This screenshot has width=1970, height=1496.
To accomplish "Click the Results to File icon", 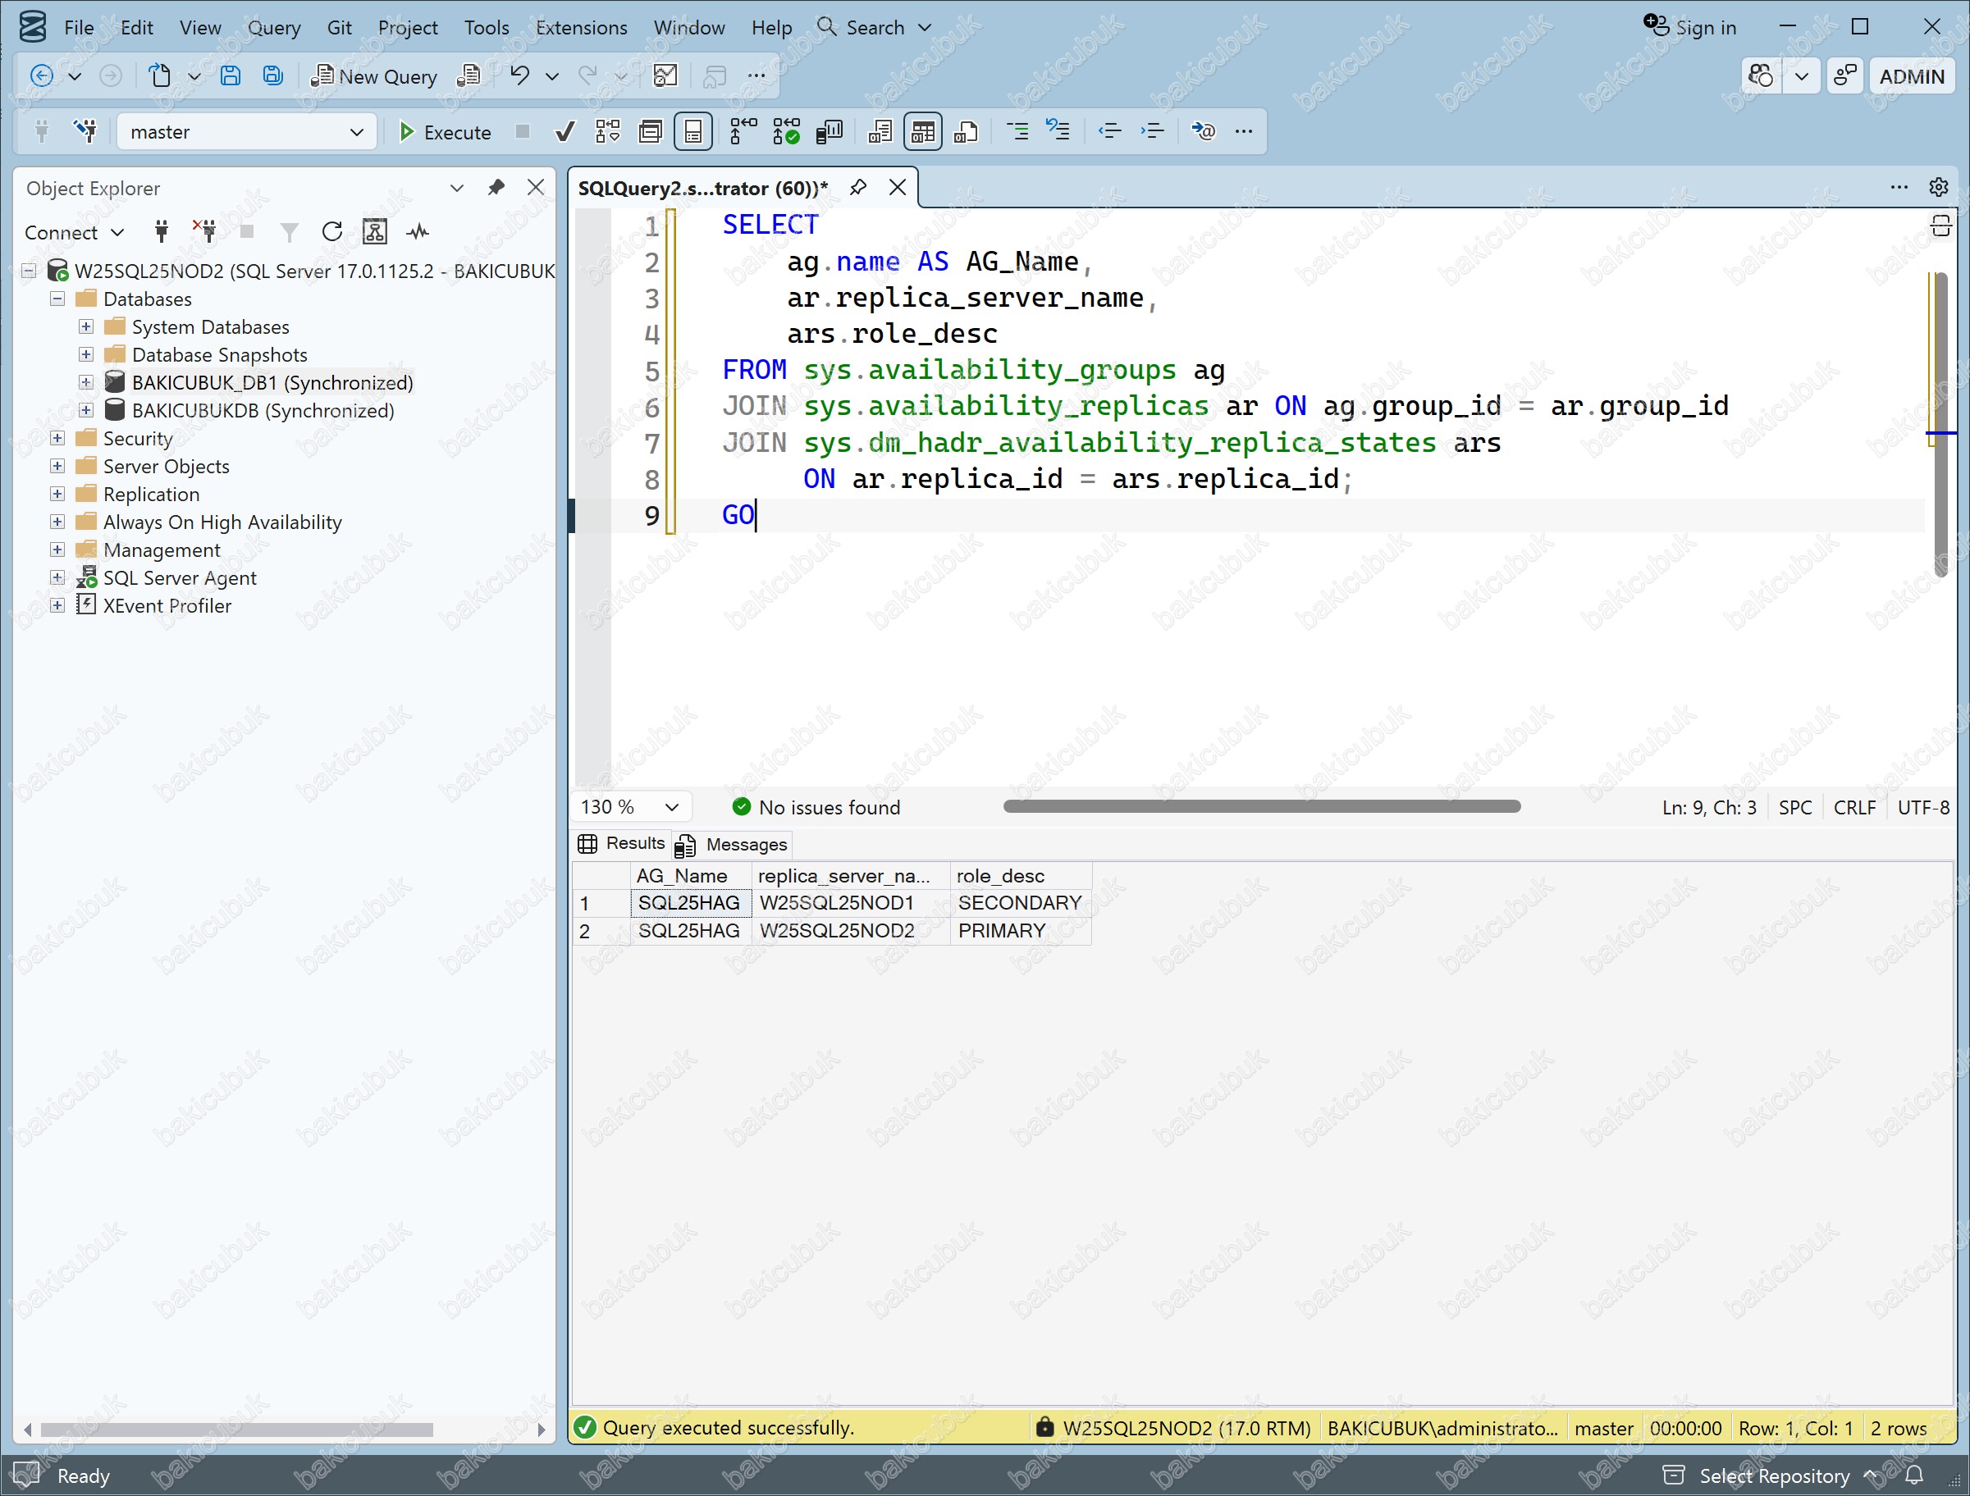I will [x=966, y=133].
